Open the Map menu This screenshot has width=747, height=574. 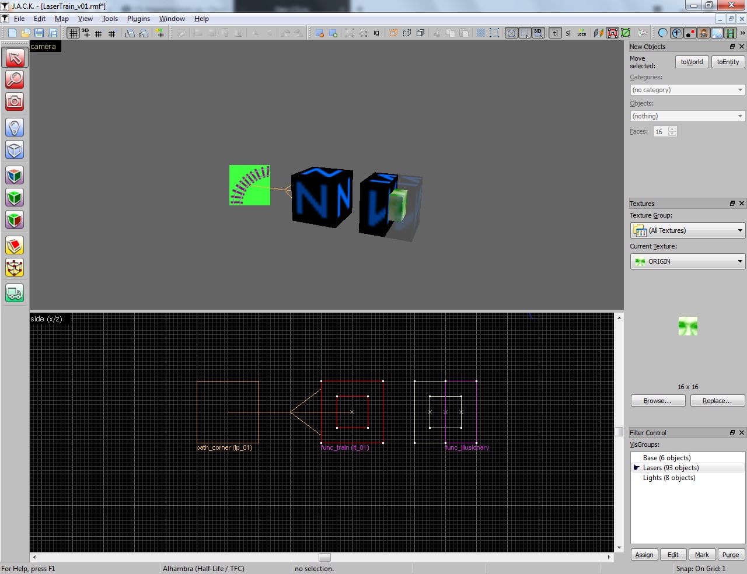pyautogui.click(x=62, y=19)
